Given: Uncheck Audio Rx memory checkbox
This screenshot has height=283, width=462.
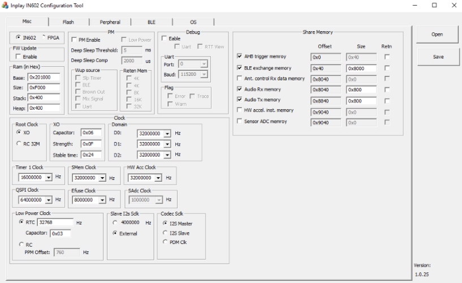Looking at the screenshot, I should tap(240, 89).
